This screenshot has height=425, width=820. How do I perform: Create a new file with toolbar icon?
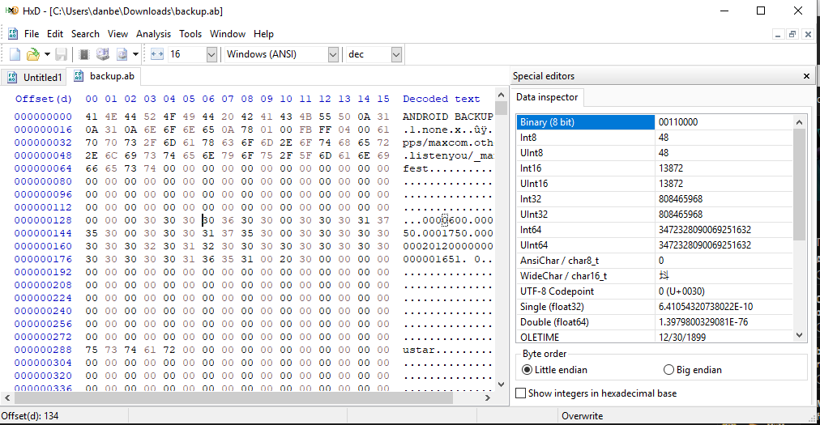coord(15,54)
